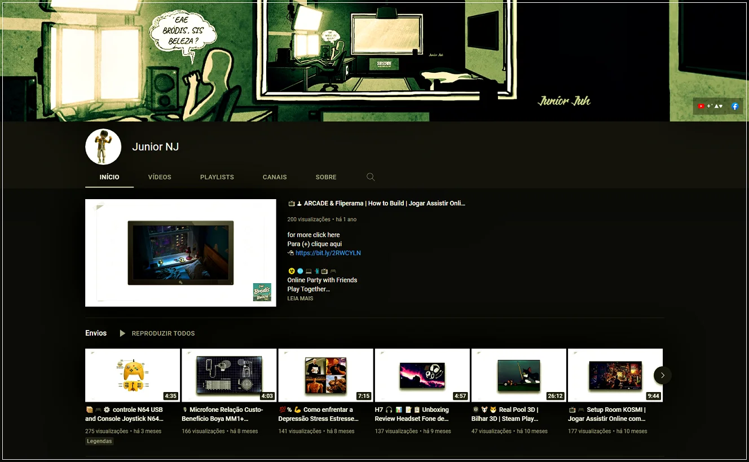
Task: Click the 4:03 duration badge
Action: click(267, 396)
